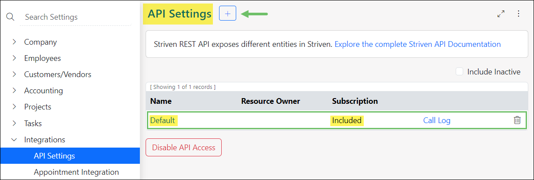Expand the Customers/Vendors chevron
This screenshot has height=180, width=534.
point(15,74)
